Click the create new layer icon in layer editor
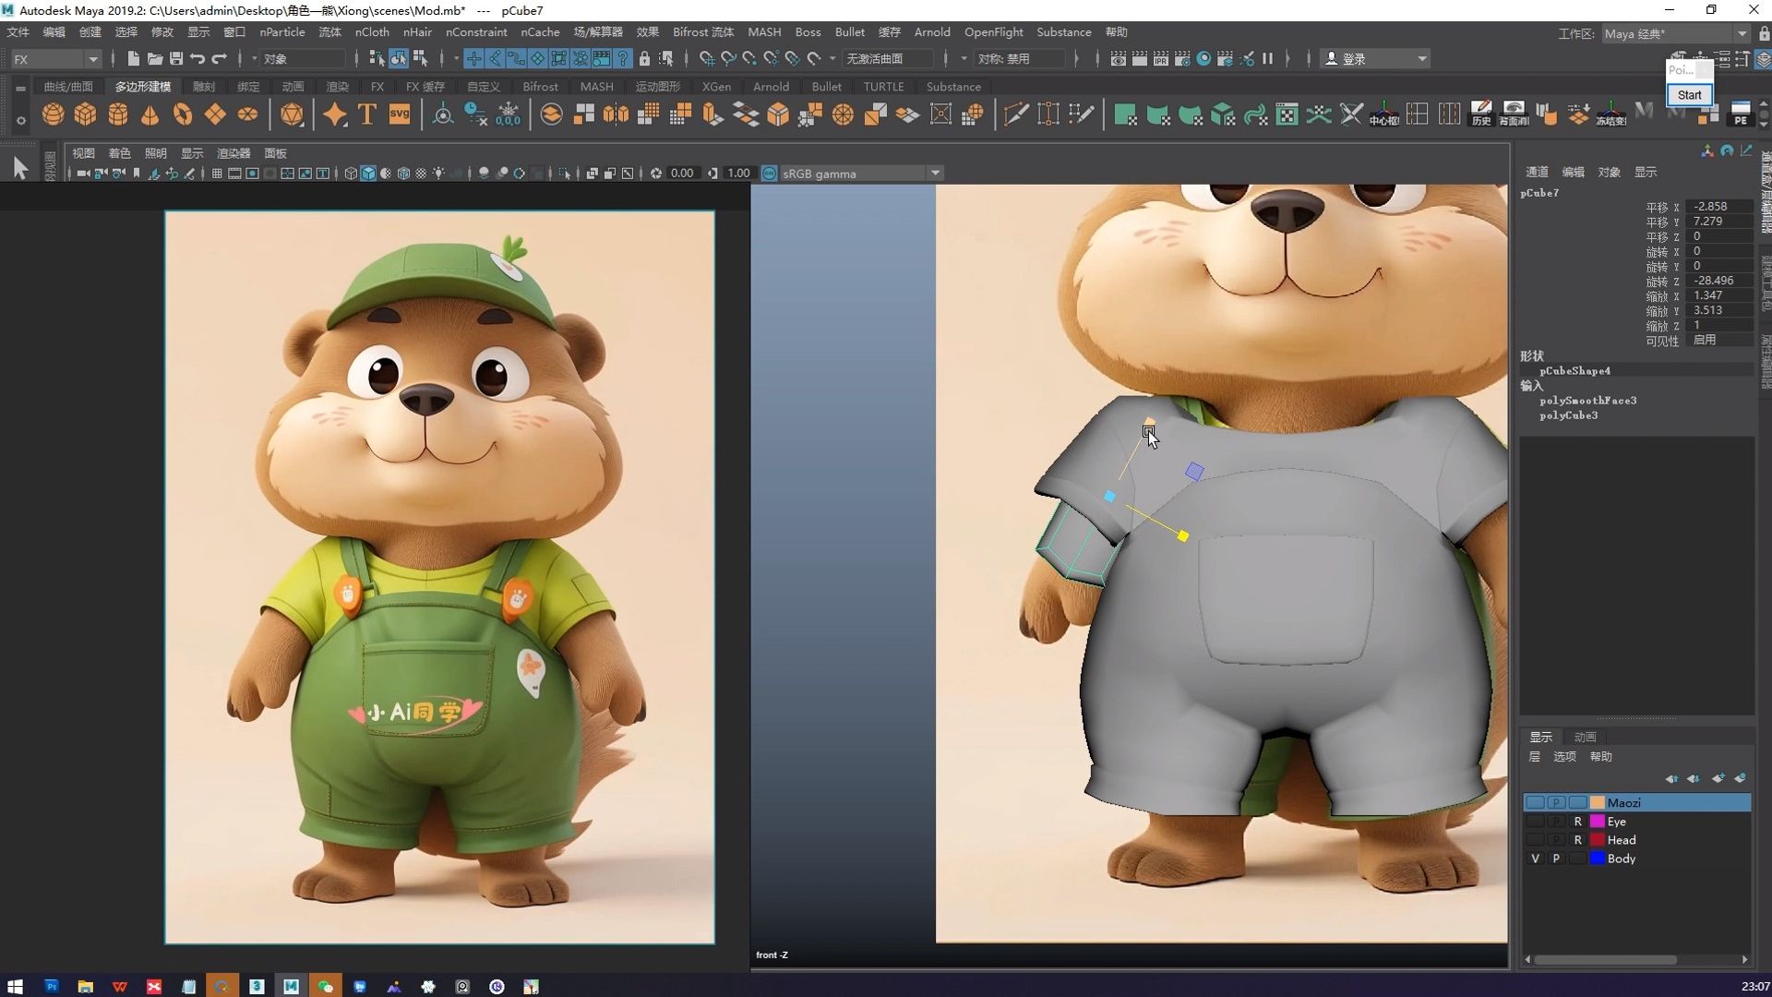This screenshot has height=997, width=1772. (x=1718, y=778)
